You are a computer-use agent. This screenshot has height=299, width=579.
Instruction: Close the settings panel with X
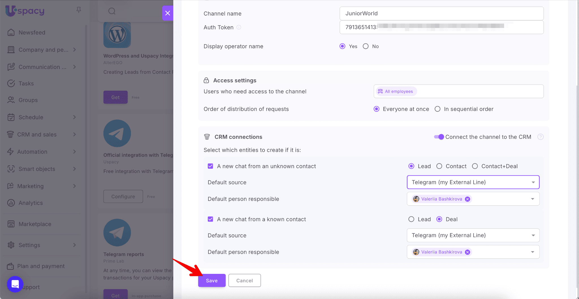[x=168, y=13]
